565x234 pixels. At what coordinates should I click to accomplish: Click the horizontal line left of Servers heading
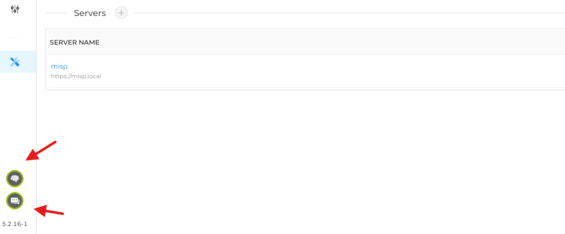pyautogui.click(x=56, y=13)
